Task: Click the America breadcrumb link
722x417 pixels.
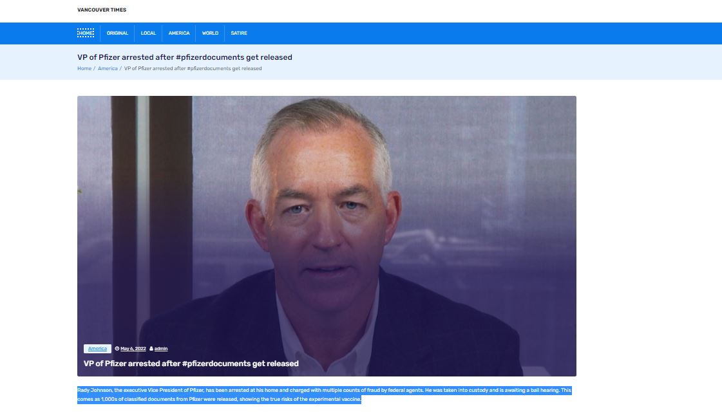Action: (108, 69)
